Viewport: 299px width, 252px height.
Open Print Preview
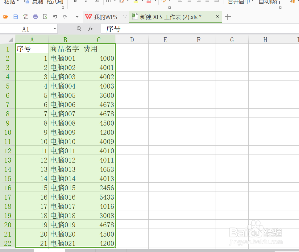[x=45, y=17]
